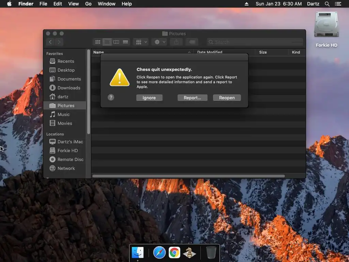
Task: Launch Google Chrome from the Dock
Action: pos(174,252)
